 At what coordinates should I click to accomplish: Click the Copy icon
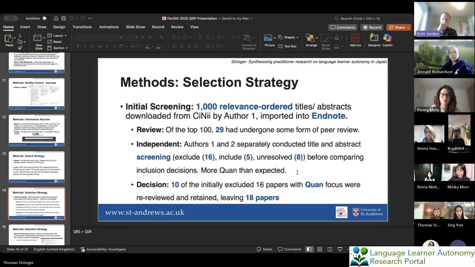20,42
